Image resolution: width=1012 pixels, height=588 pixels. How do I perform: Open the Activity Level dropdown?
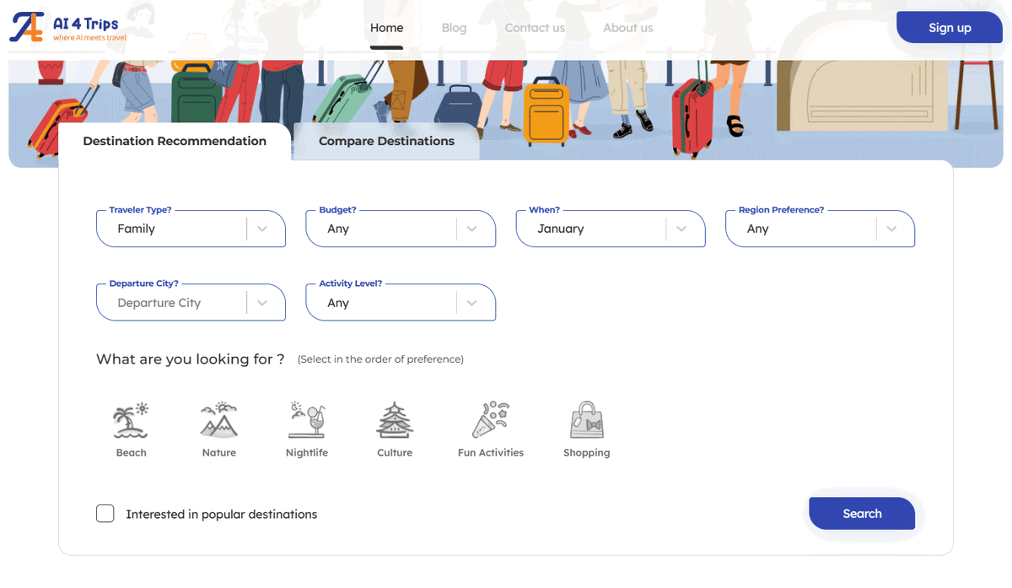(x=401, y=303)
